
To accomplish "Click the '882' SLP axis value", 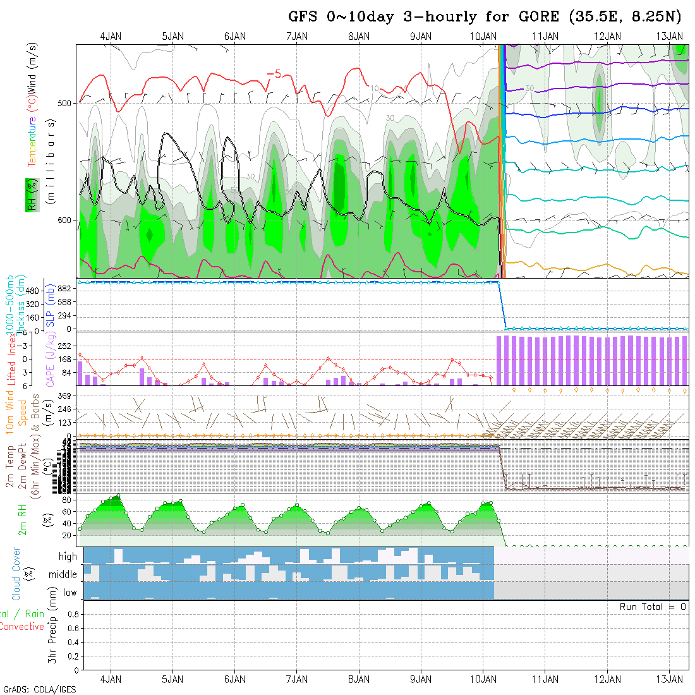I will click(64, 289).
